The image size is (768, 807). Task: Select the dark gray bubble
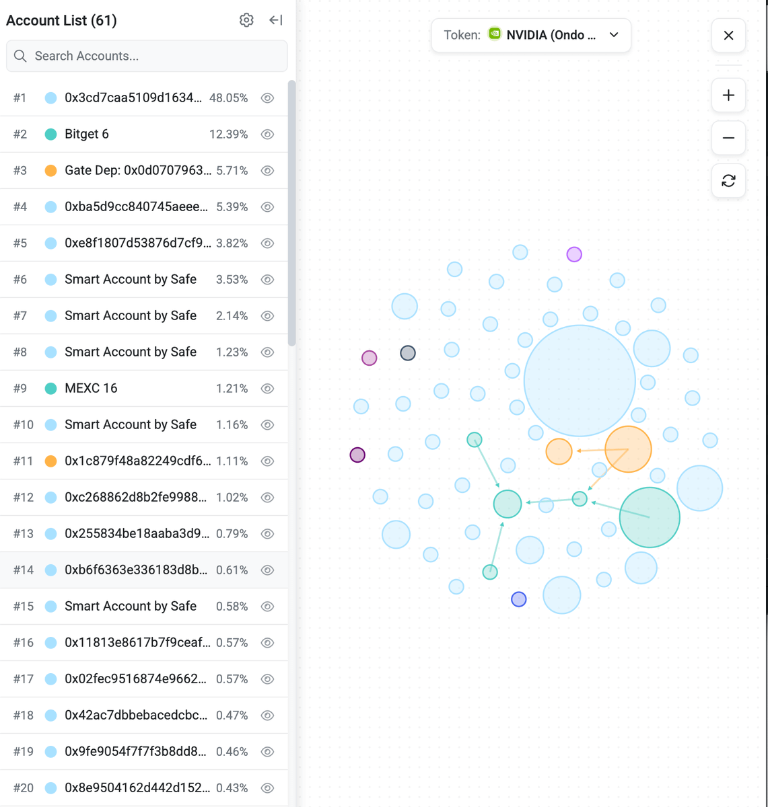click(408, 353)
